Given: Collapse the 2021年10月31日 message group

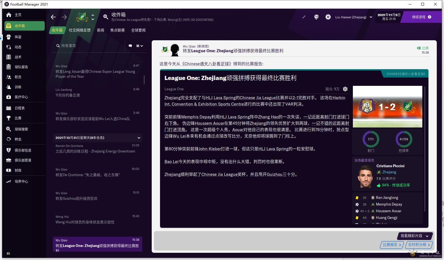Looking at the screenshot, I should click(x=139, y=138).
